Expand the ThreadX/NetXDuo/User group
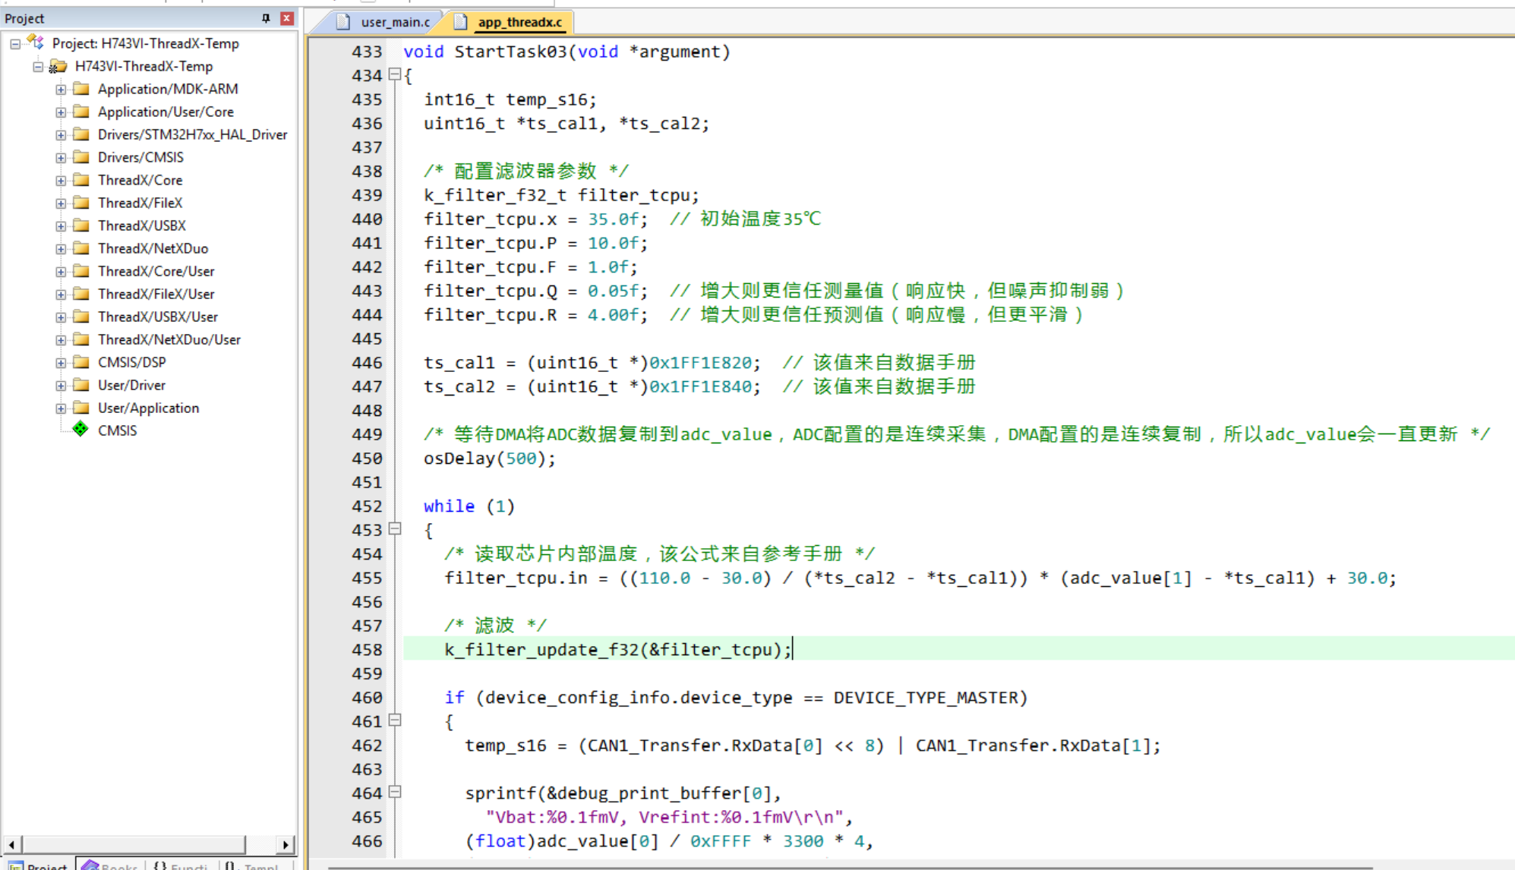 pyautogui.click(x=61, y=339)
